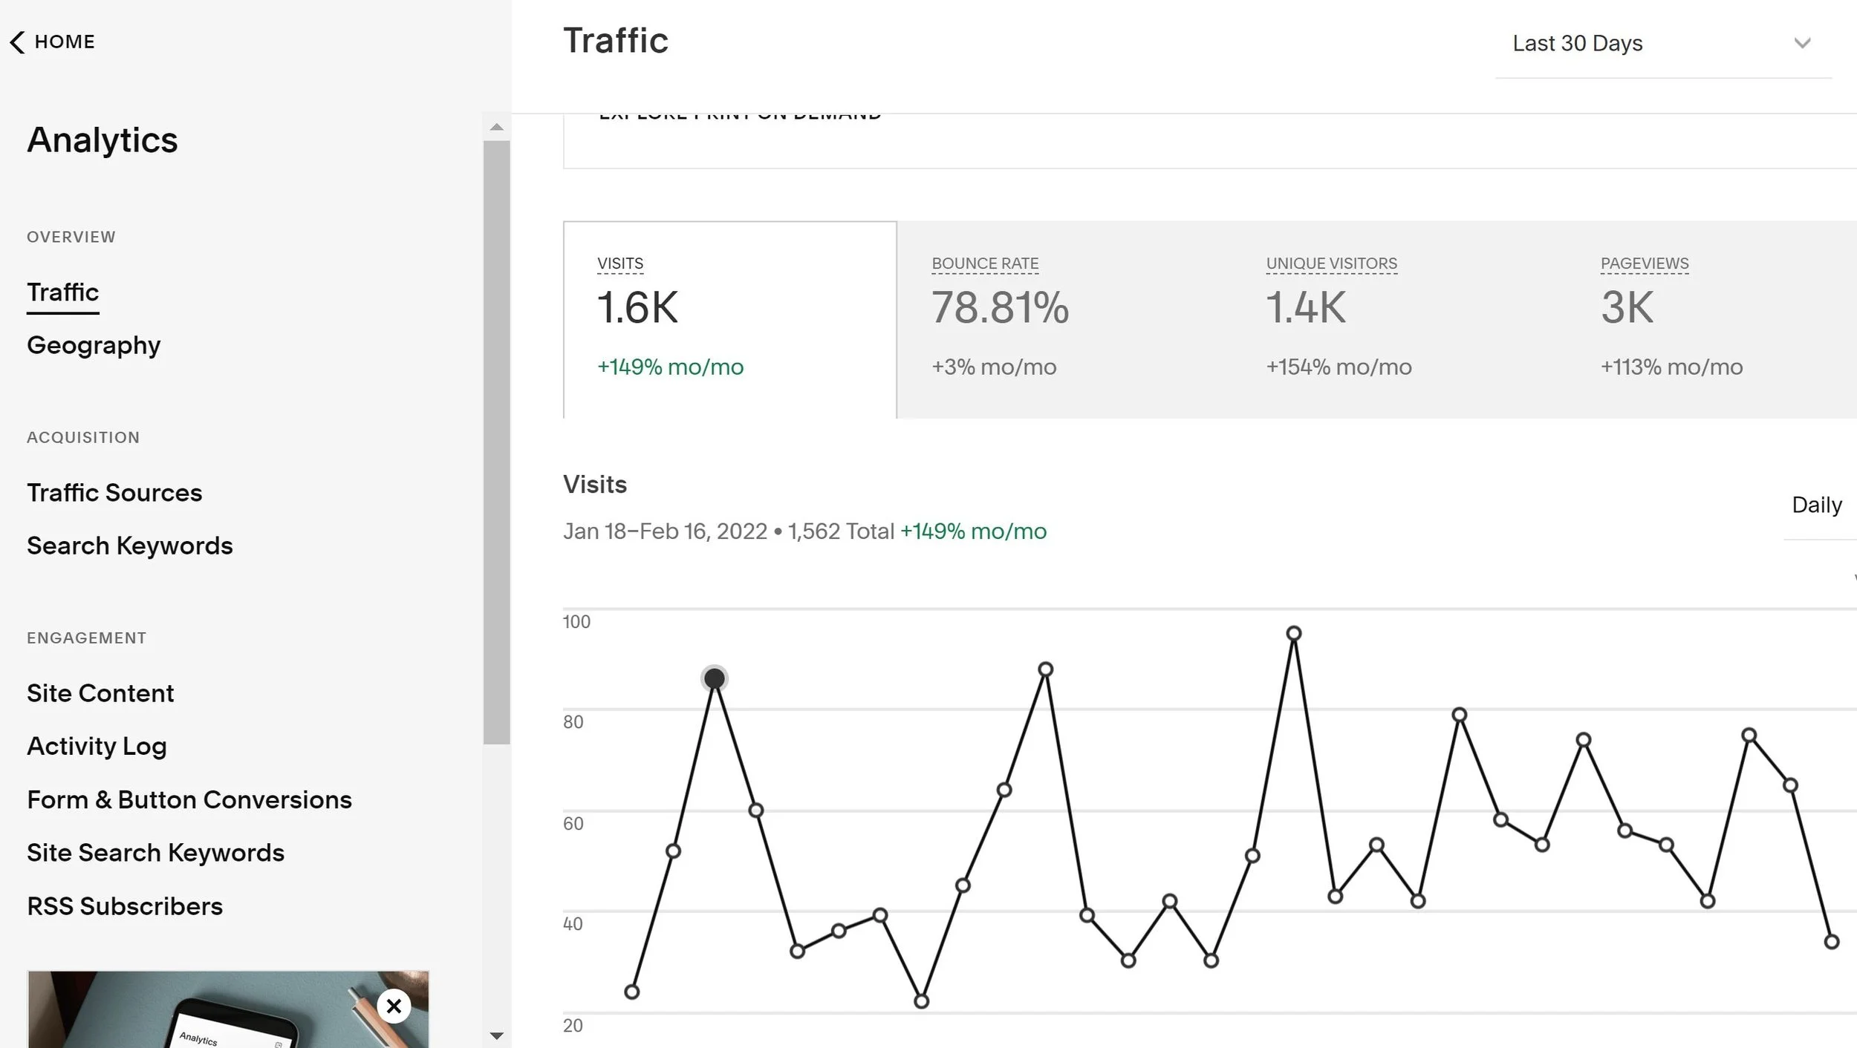Click the sidebar scroll up arrow
The image size is (1857, 1048).
tap(497, 128)
